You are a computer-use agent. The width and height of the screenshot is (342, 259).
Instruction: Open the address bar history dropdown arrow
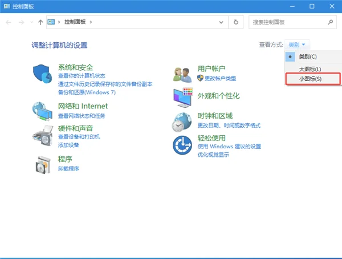(x=222, y=22)
